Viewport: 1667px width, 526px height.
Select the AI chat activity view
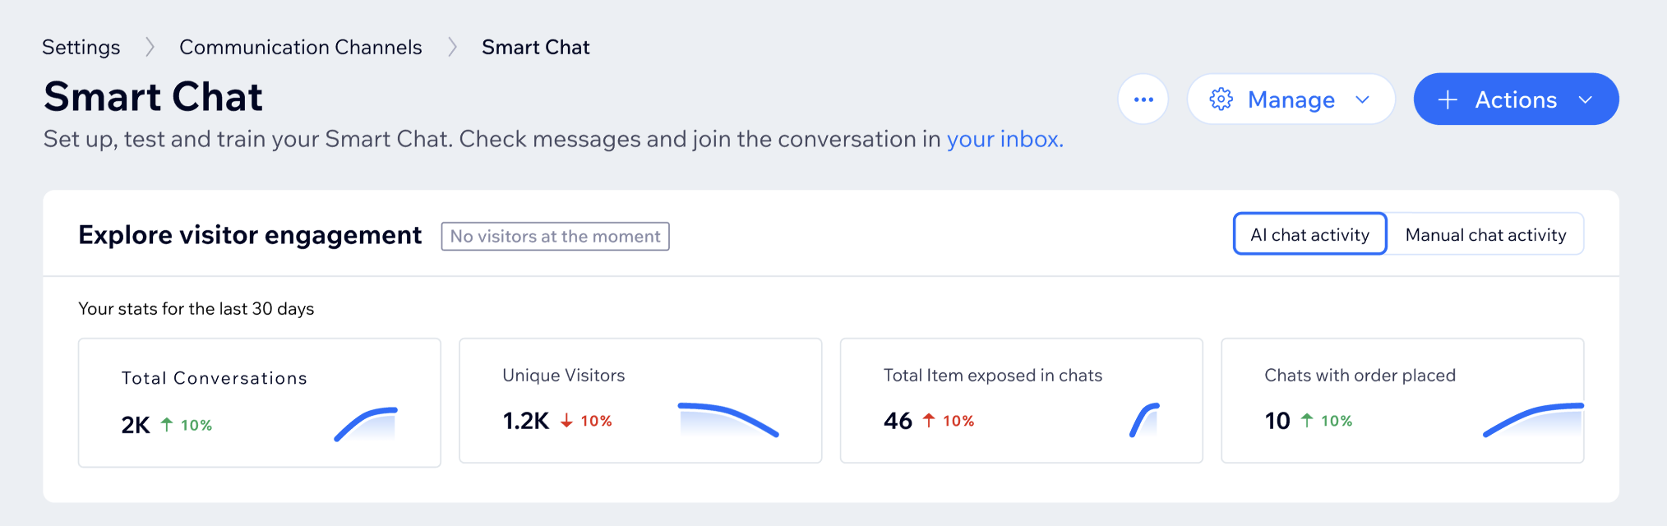1309,234
